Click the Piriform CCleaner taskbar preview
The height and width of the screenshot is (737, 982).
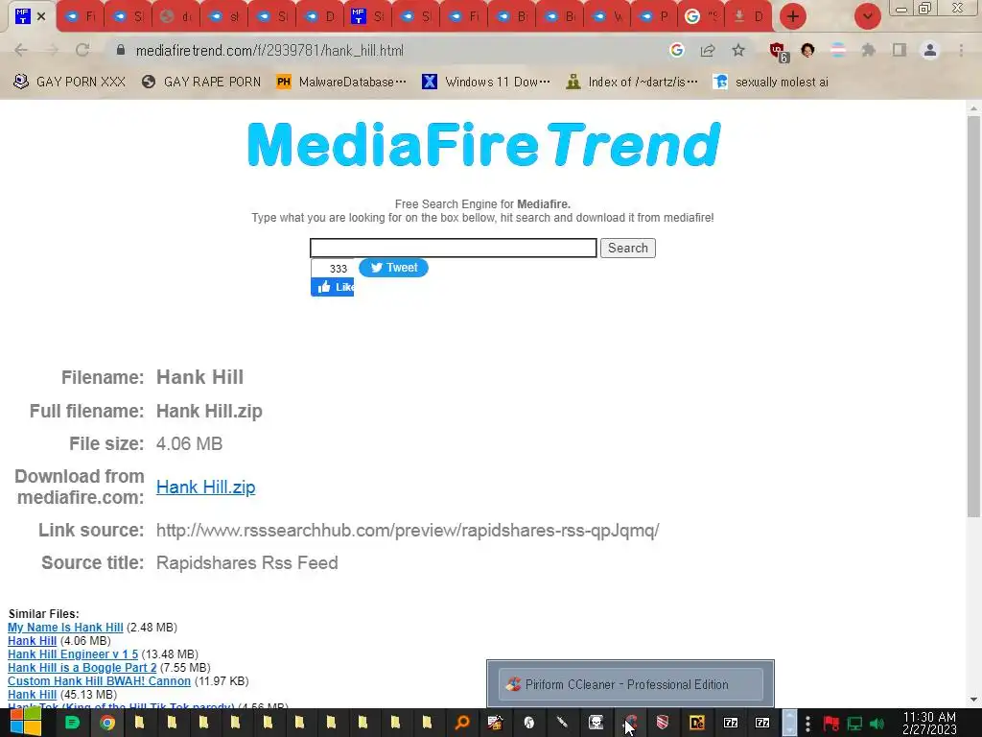click(631, 684)
